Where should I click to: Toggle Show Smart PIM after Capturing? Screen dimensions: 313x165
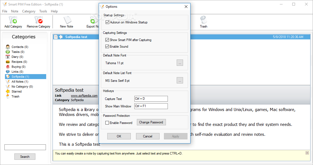click(107, 40)
